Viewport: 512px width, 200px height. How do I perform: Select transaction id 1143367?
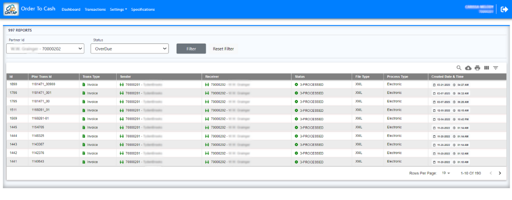pyautogui.click(x=38, y=144)
